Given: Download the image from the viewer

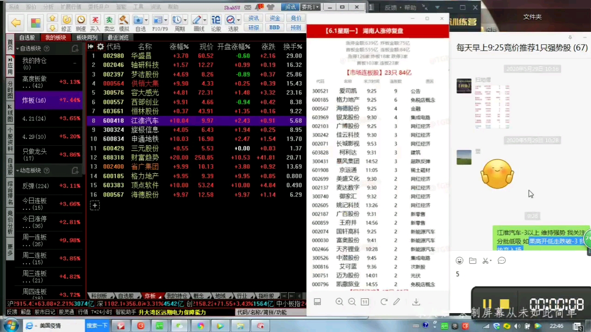Looking at the screenshot, I should coord(416,302).
